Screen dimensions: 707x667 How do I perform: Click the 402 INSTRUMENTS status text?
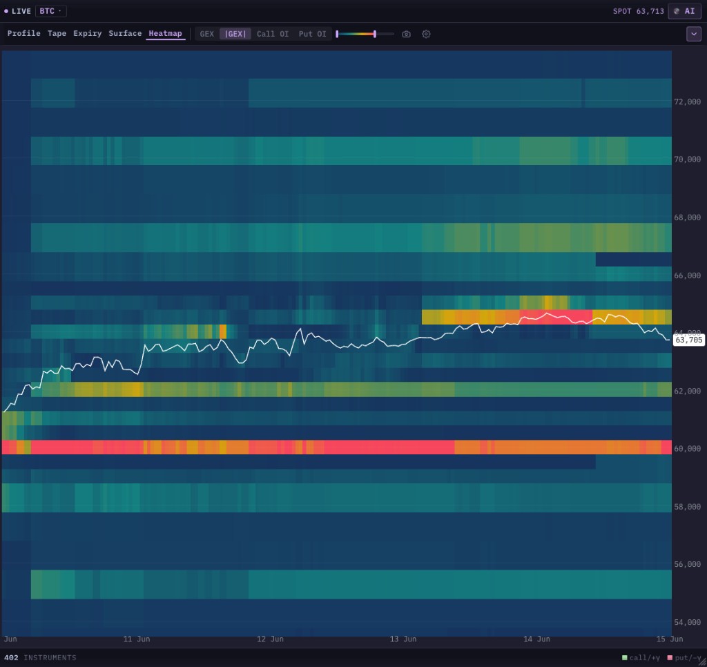[x=40, y=657]
